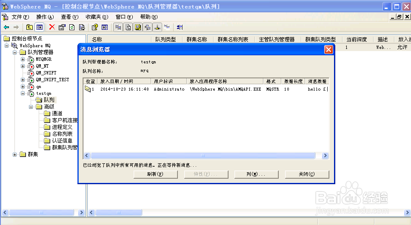Open the 窗口(W) menu
The width and height of the screenshot is (411, 225).
(x=124, y=17)
